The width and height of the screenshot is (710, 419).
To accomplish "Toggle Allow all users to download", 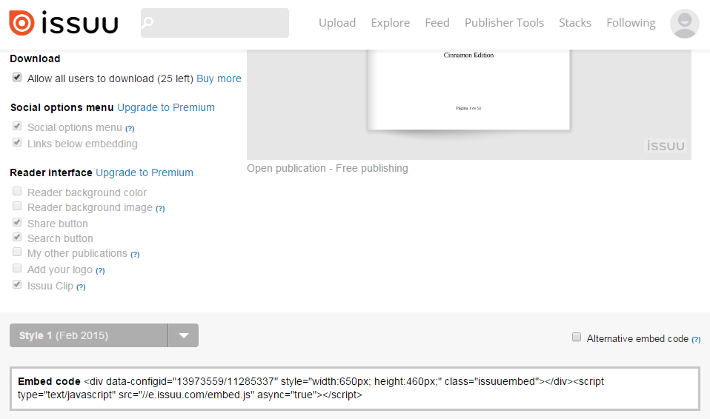I will click(x=17, y=78).
